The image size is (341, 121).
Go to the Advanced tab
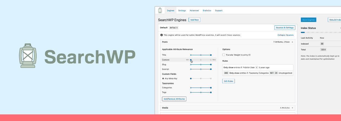coord(194,10)
